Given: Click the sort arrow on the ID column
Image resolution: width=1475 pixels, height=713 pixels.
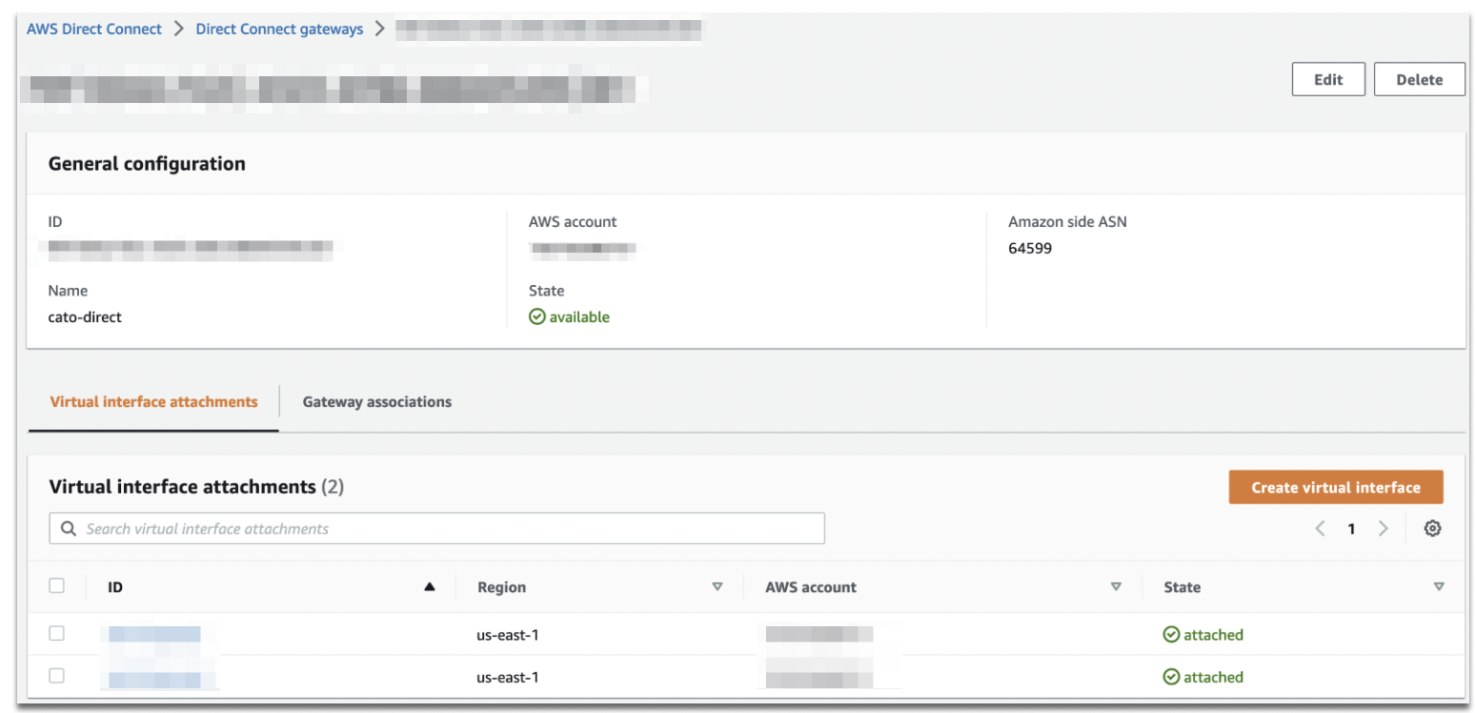Looking at the screenshot, I should pos(429,587).
